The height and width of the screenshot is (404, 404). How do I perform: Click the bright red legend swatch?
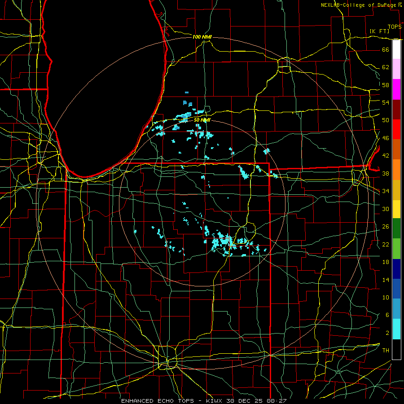396,129
